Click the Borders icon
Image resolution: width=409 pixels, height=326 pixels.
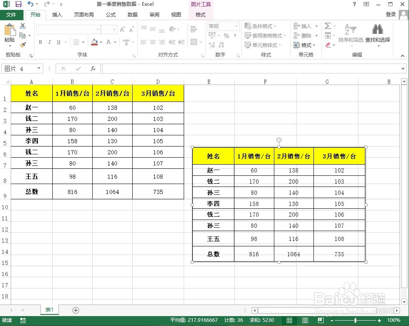[x=77, y=42]
